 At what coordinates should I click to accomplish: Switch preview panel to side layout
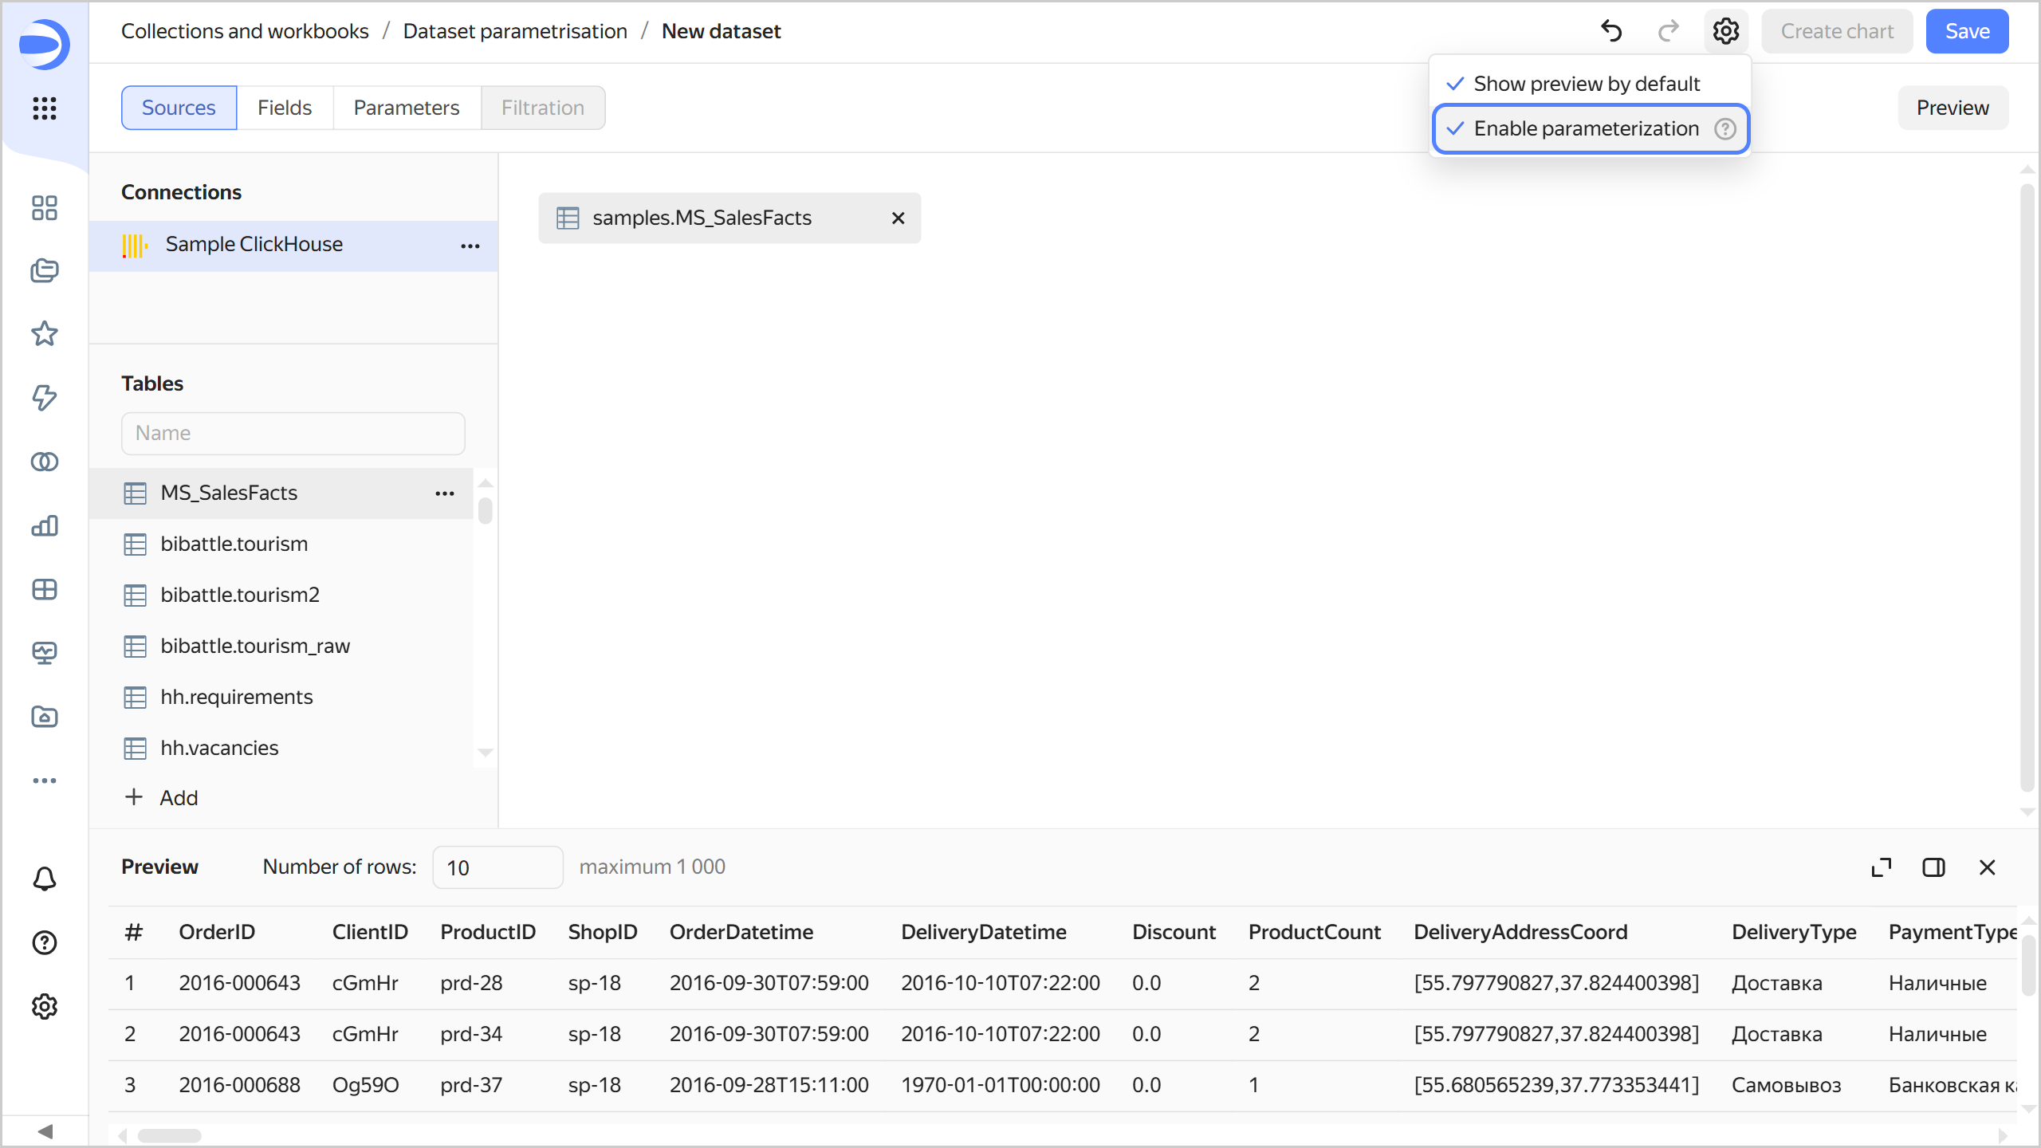[x=1933, y=867]
